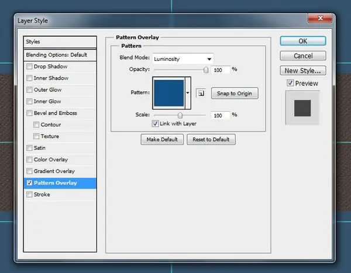This screenshot has width=351, height=273.
Task: Enable the Drop Shadow checkbox
Action: pyautogui.click(x=29, y=67)
